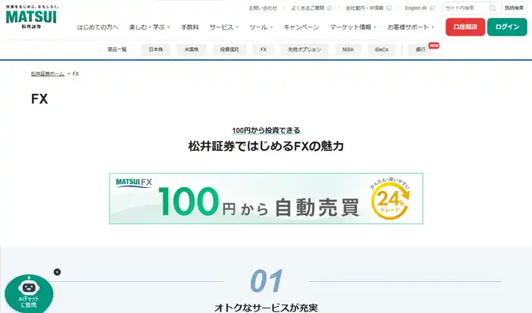Screen dimensions: 532x313
Task: Click the red 口座開設 button
Action: [x=465, y=27]
